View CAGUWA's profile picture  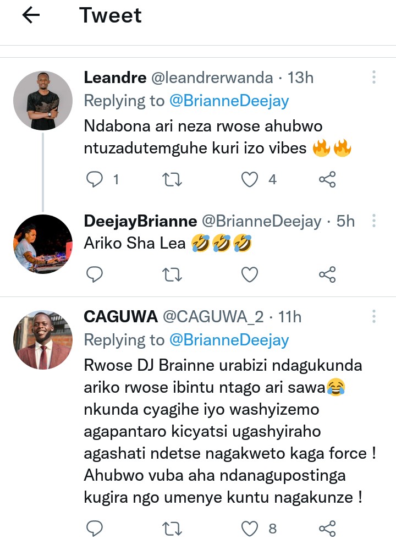[x=43, y=340]
